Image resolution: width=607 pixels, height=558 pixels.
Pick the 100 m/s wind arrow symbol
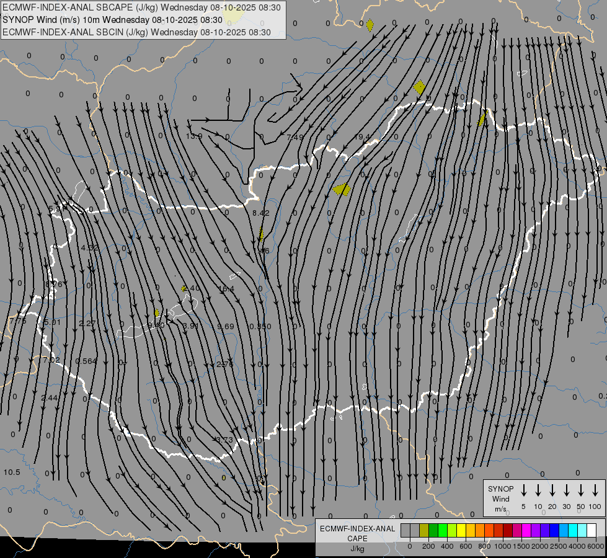click(x=595, y=490)
